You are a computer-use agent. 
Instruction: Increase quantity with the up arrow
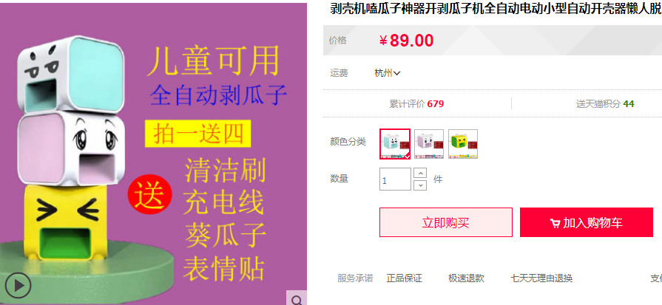pyautogui.click(x=420, y=173)
